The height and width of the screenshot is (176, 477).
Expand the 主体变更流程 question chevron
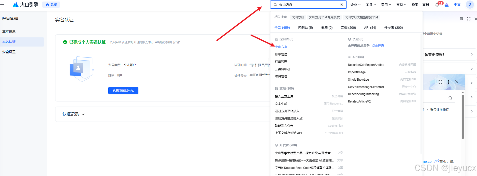pos(472,54)
